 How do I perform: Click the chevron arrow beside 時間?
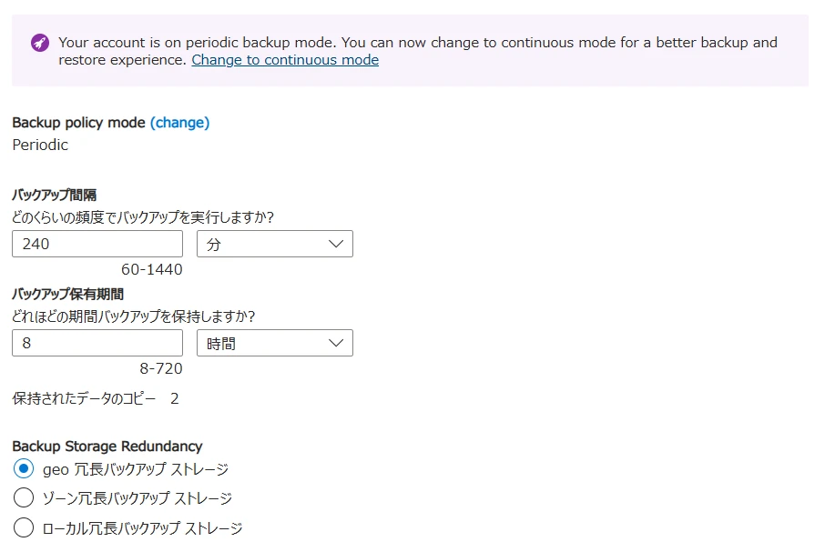(336, 343)
